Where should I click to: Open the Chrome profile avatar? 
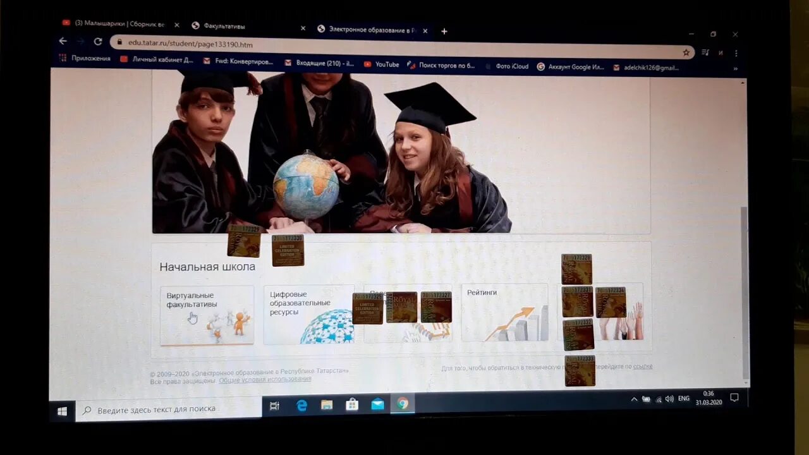[x=721, y=52]
